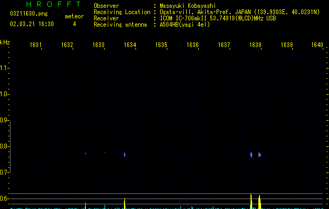Click the 1636 time axis label
The width and height of the screenshot is (329, 209).
(x=192, y=45)
